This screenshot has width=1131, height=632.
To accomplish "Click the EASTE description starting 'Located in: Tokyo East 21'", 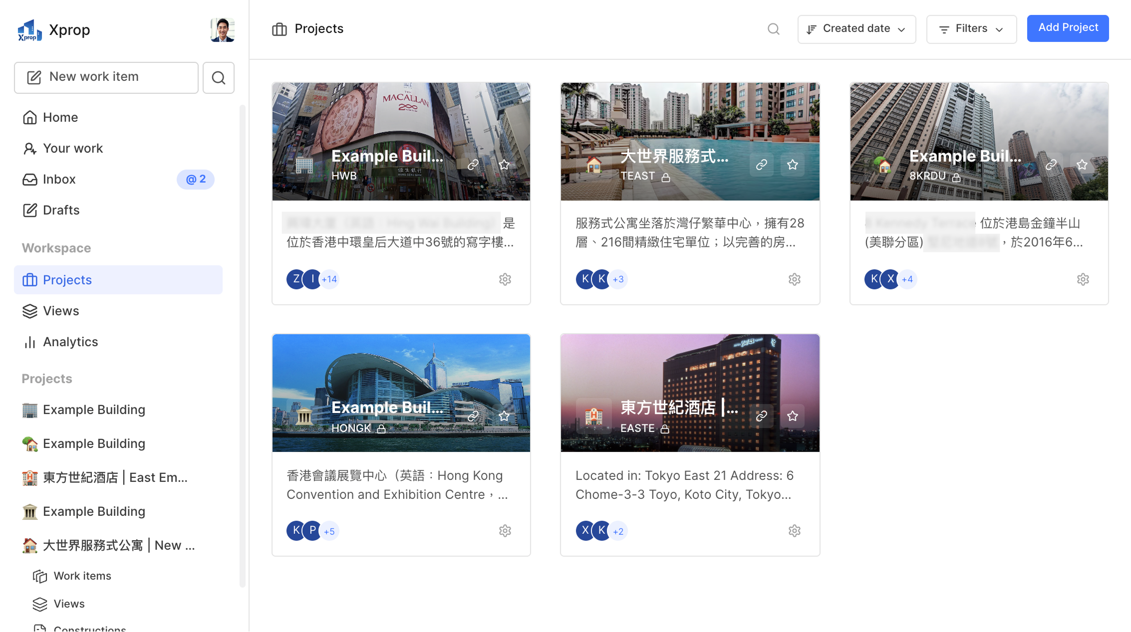I will click(684, 485).
